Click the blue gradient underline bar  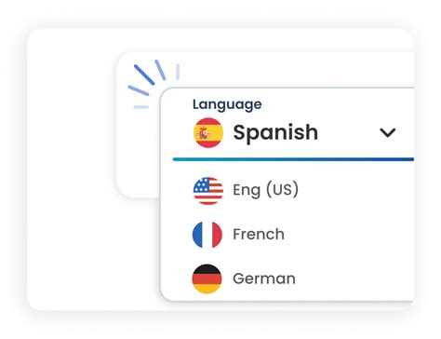click(x=293, y=159)
